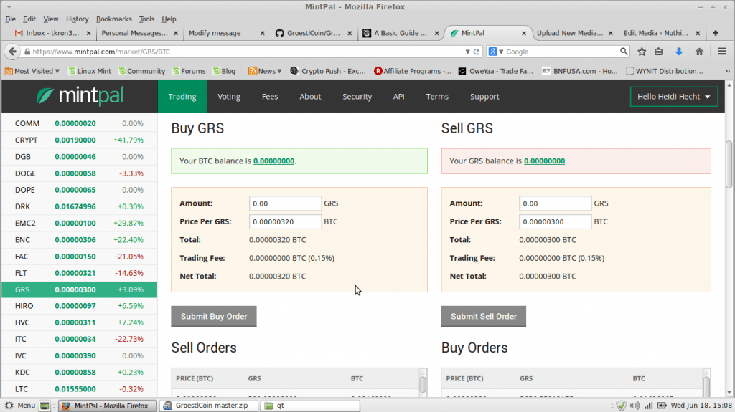Select the HIRO market row
This screenshot has height=412, width=735.
[x=79, y=306]
